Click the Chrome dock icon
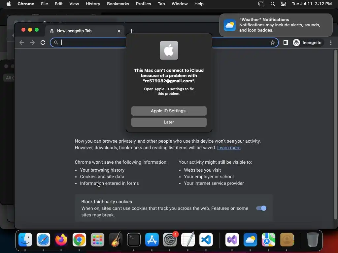 click(x=79, y=239)
